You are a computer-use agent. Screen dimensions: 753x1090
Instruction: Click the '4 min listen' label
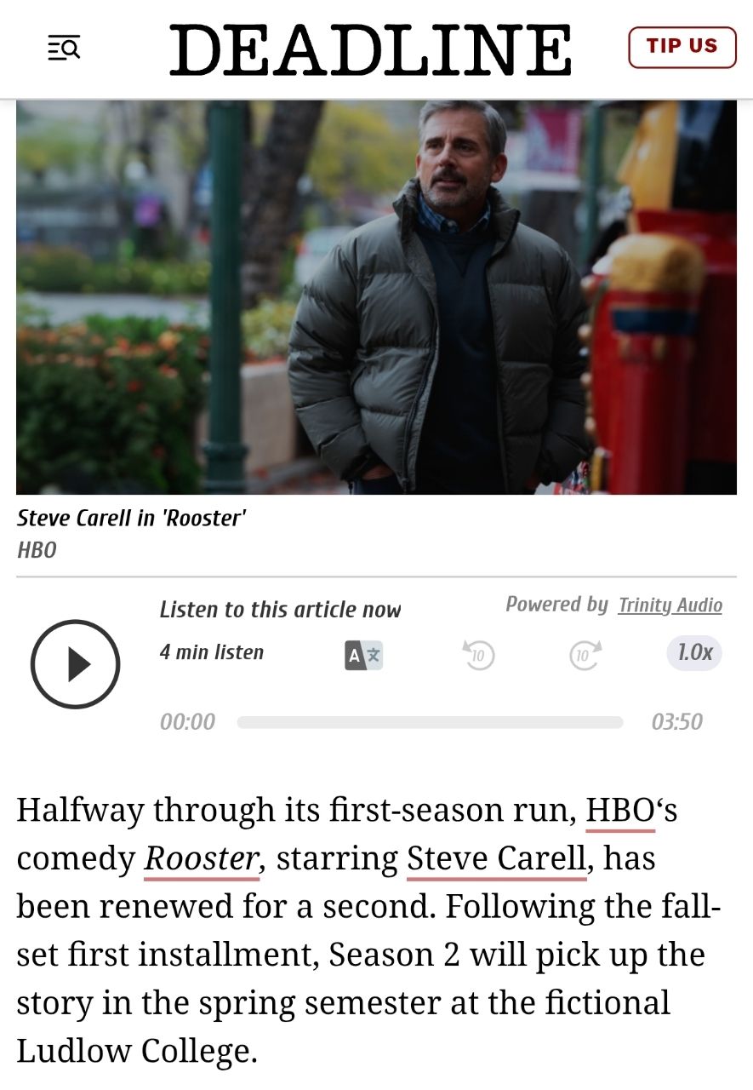coord(212,652)
